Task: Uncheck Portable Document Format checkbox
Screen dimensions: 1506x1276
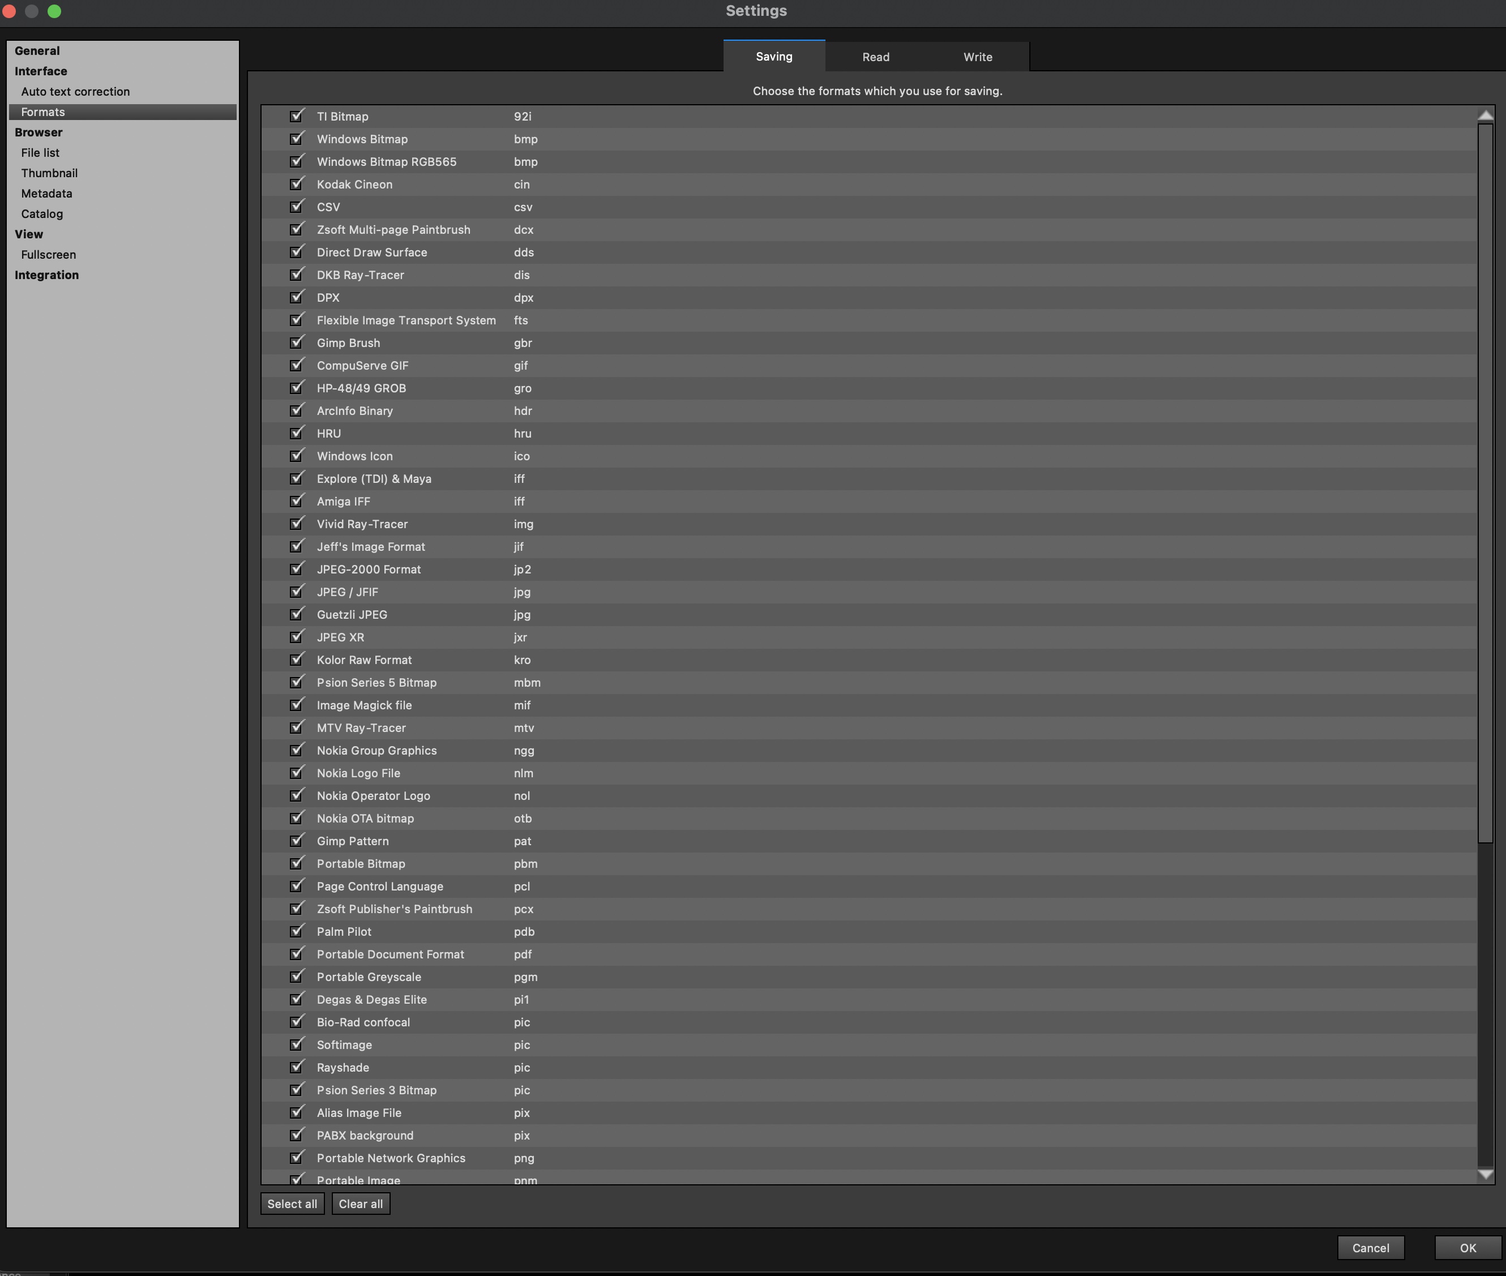Action: [x=297, y=954]
